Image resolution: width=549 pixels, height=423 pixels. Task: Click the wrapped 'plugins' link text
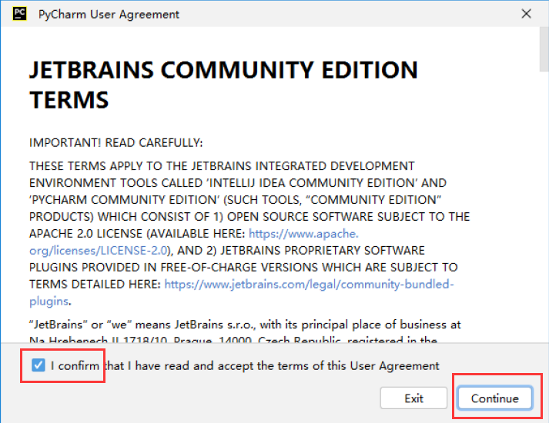click(x=49, y=301)
